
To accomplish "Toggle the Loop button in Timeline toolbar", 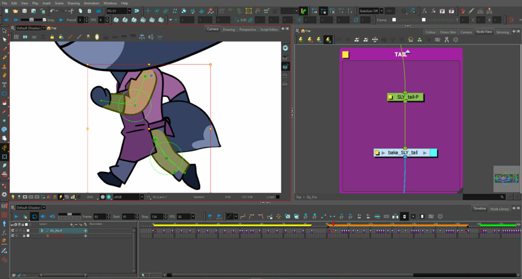I will click(34, 216).
